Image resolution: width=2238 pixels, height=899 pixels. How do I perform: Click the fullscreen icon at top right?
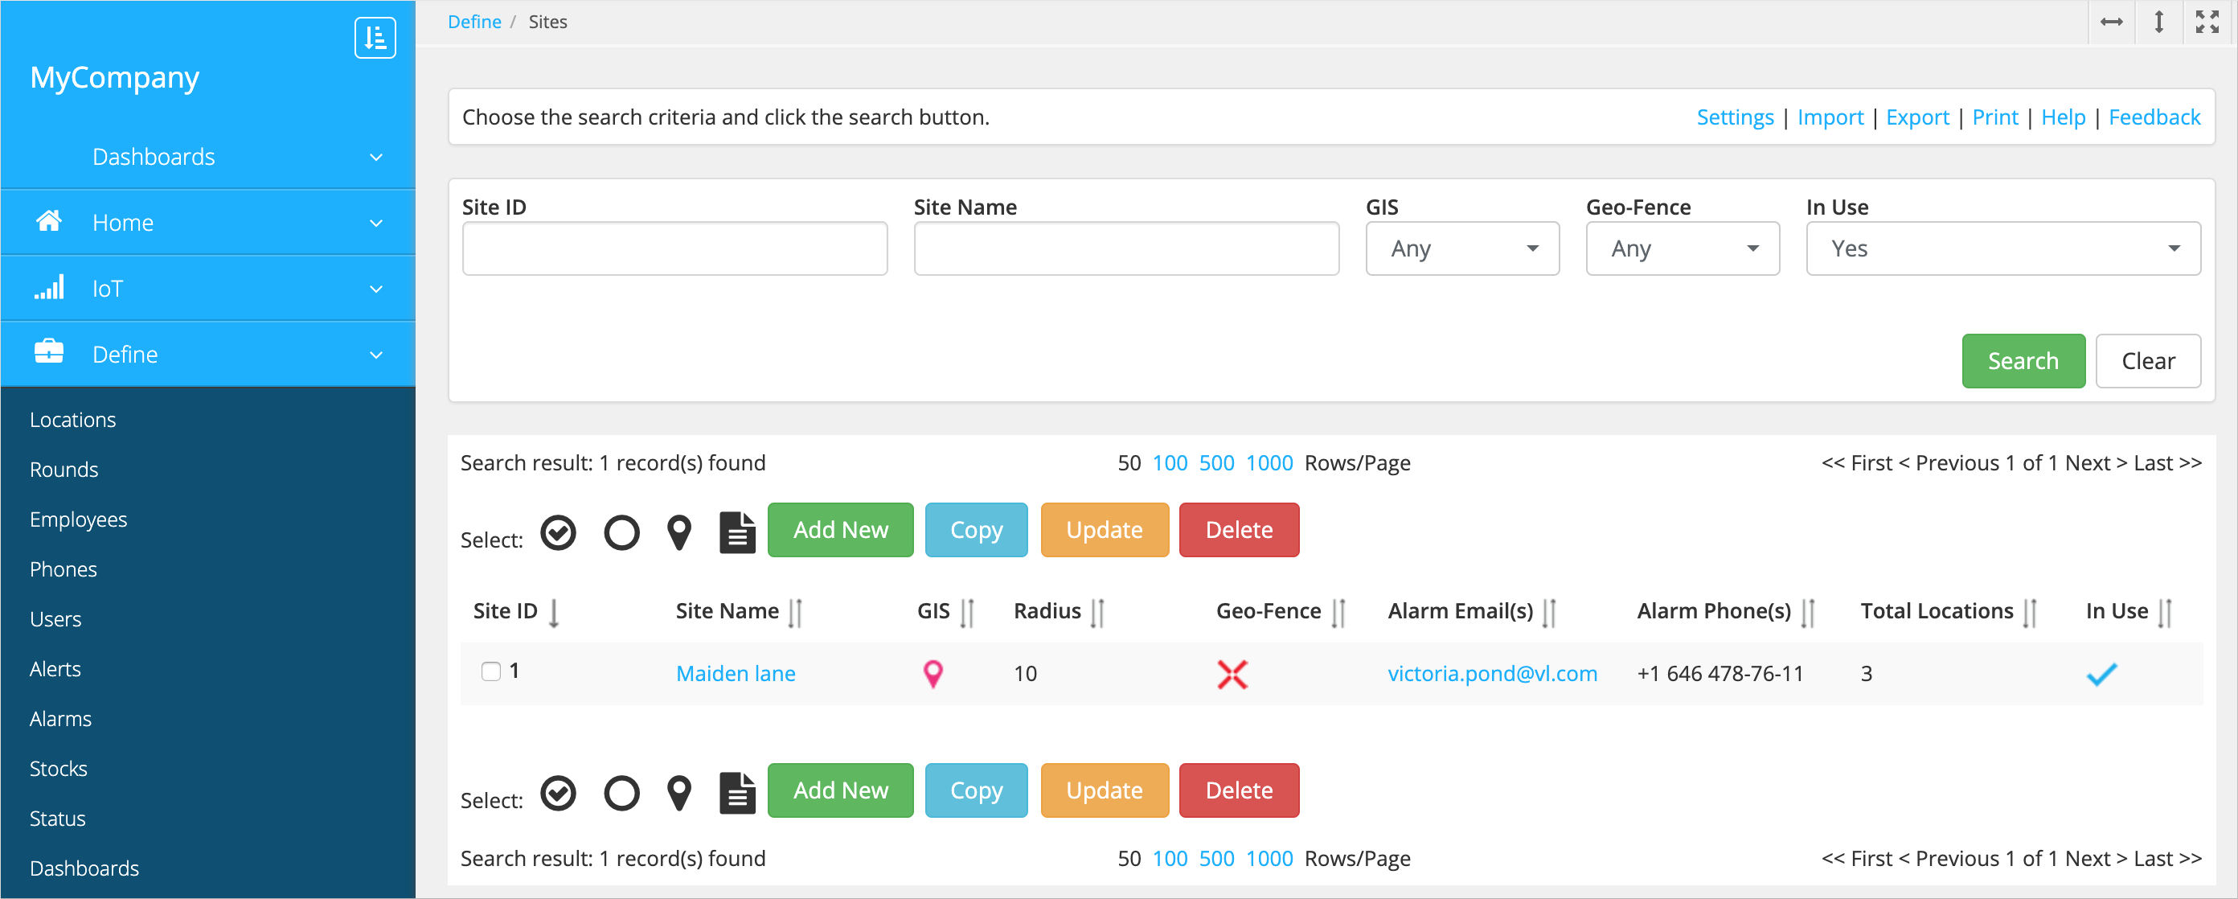pyautogui.click(x=2207, y=22)
